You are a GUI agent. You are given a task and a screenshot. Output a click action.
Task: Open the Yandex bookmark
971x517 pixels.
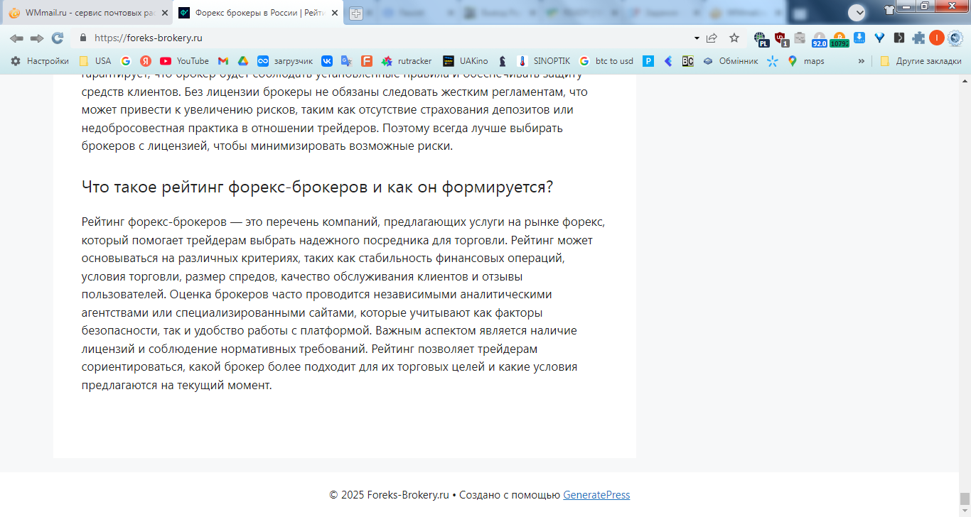pyautogui.click(x=146, y=61)
